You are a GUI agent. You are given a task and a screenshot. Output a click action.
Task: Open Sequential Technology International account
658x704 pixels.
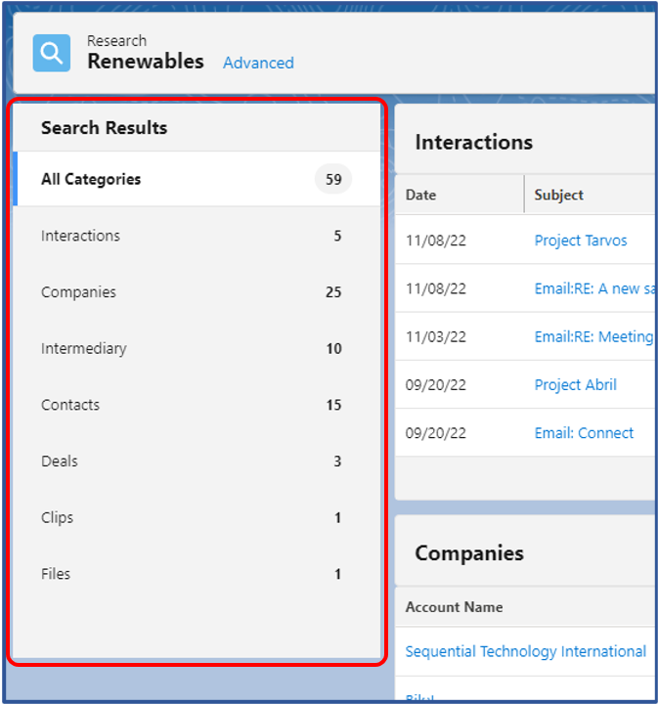point(526,651)
